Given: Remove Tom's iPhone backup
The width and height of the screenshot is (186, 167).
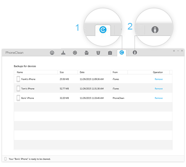Looking at the screenshot, I should pyautogui.click(x=158, y=89).
